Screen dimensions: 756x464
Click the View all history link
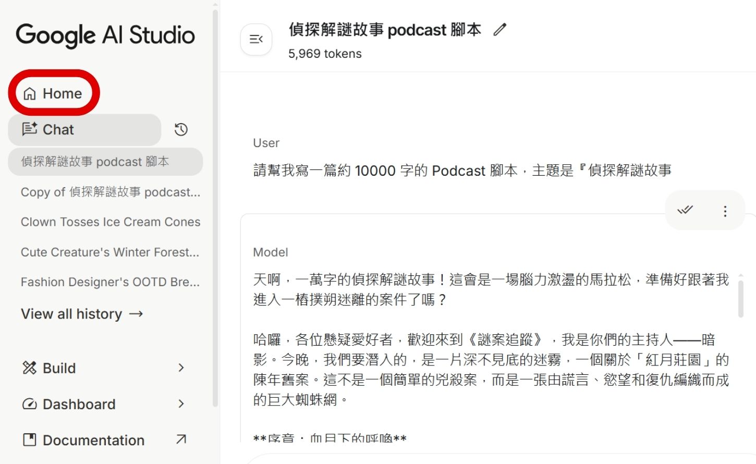(82, 314)
